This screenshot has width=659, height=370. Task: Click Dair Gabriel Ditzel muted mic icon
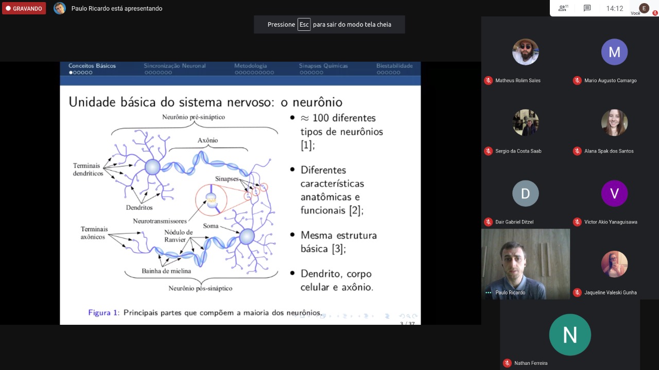coord(488,222)
